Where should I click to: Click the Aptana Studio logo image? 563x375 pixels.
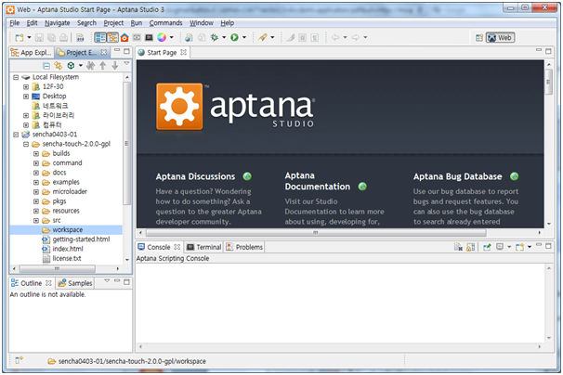(x=235, y=107)
